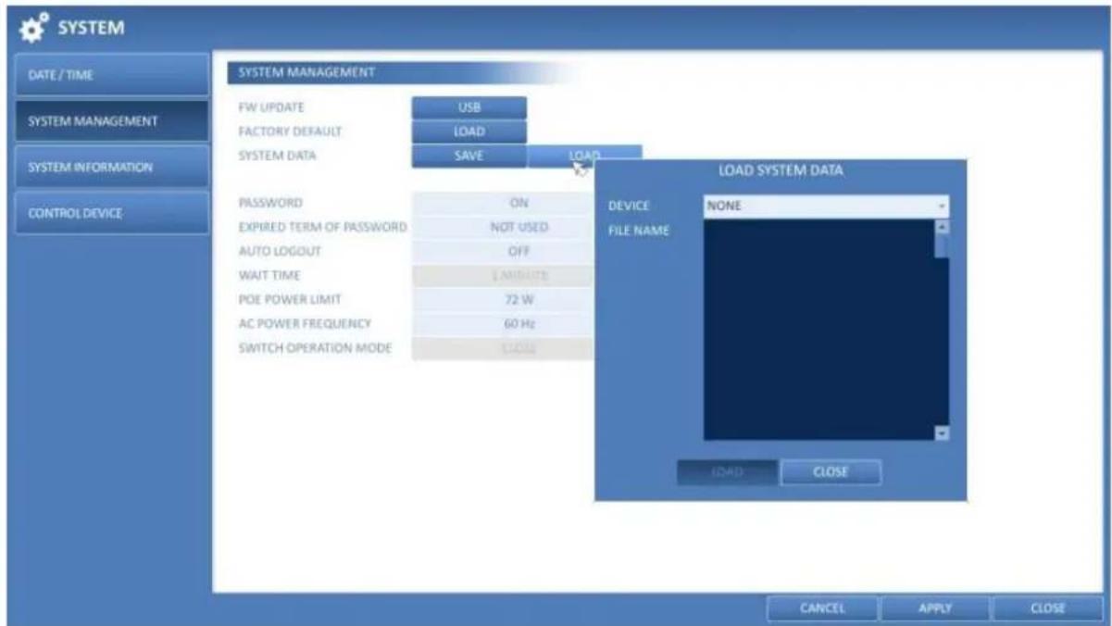Click the file list scrollbar thumb
The width and height of the screenshot is (1112, 626).
943,246
